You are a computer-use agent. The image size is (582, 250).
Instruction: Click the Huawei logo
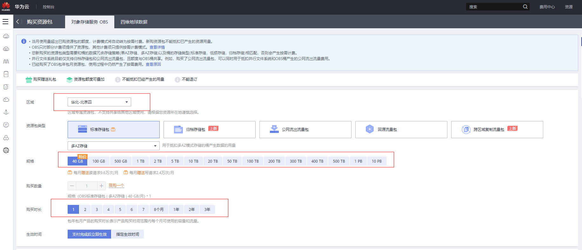[x=6, y=6]
